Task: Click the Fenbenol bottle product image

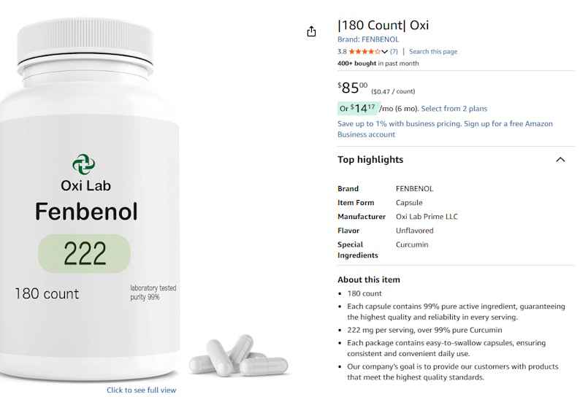Action: click(89, 198)
